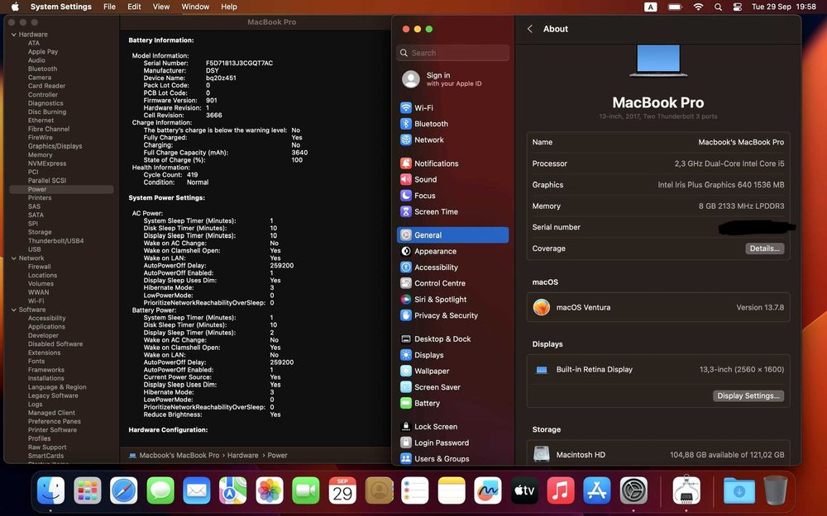Collapse the Hardware tree section
827x516 pixels.
coord(14,34)
